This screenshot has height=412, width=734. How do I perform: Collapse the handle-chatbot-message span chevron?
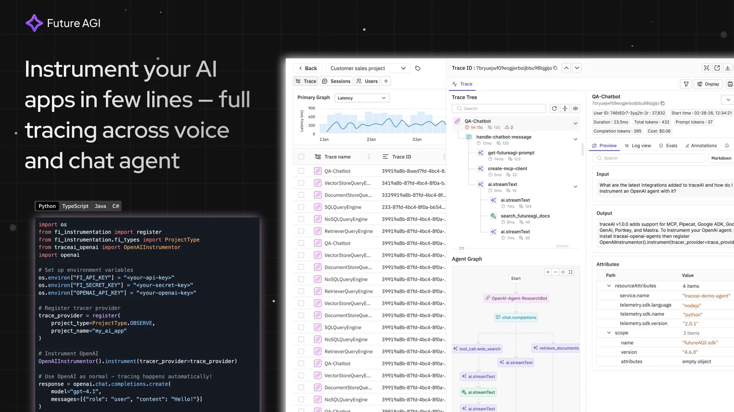pyautogui.click(x=575, y=139)
